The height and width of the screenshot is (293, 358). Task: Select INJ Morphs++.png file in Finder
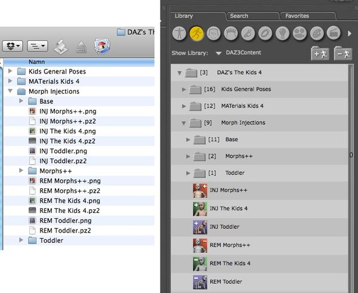[68, 111]
